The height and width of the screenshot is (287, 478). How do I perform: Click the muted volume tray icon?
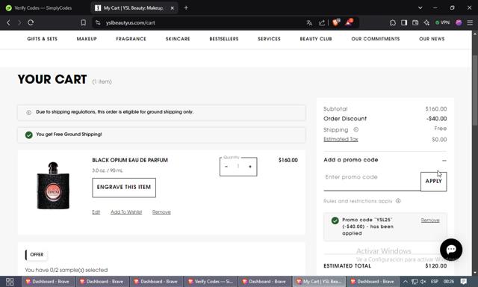(423, 282)
